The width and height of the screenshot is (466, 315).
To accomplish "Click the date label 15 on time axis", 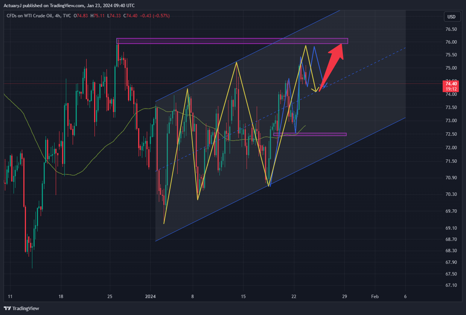I will pyautogui.click(x=243, y=297).
